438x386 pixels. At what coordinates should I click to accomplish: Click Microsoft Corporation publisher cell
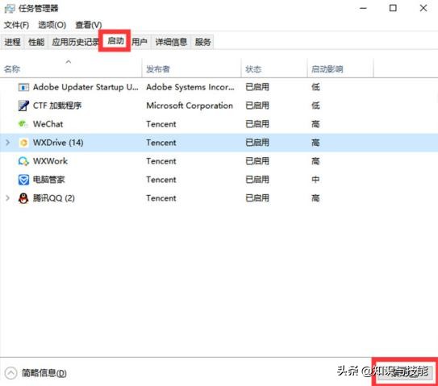(x=190, y=106)
